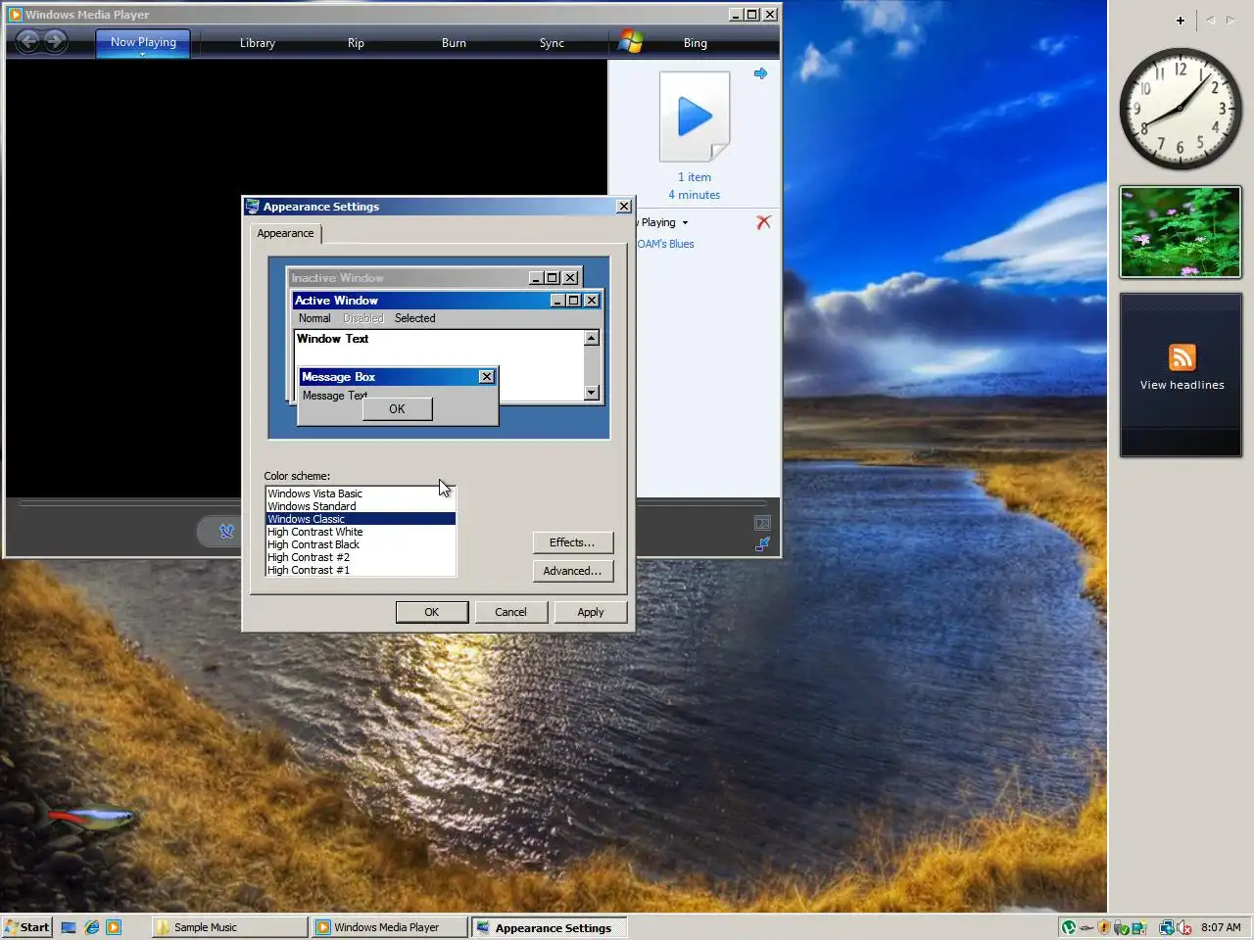The width and height of the screenshot is (1254, 940).
Task: Click the full screen view icon
Action: point(763,523)
